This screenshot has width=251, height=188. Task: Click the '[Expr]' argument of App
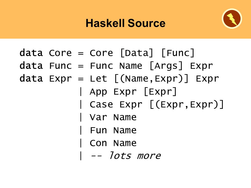coord(160,92)
